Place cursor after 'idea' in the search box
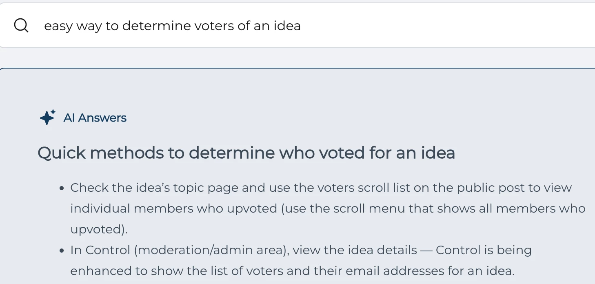 301,26
